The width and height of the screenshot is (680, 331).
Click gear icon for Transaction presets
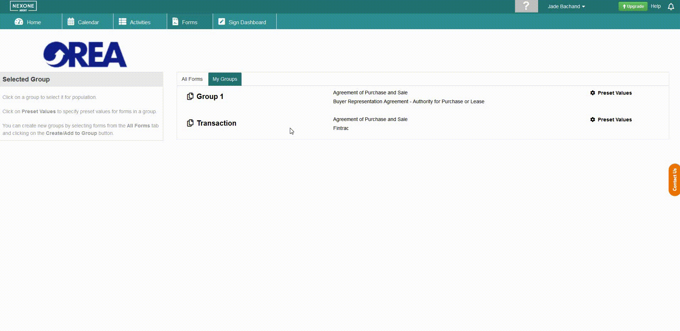(x=593, y=120)
